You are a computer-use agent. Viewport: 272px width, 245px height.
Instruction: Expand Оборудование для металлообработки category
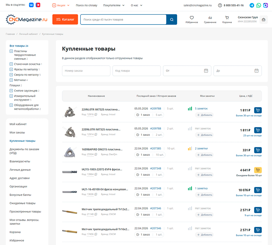[11, 105]
